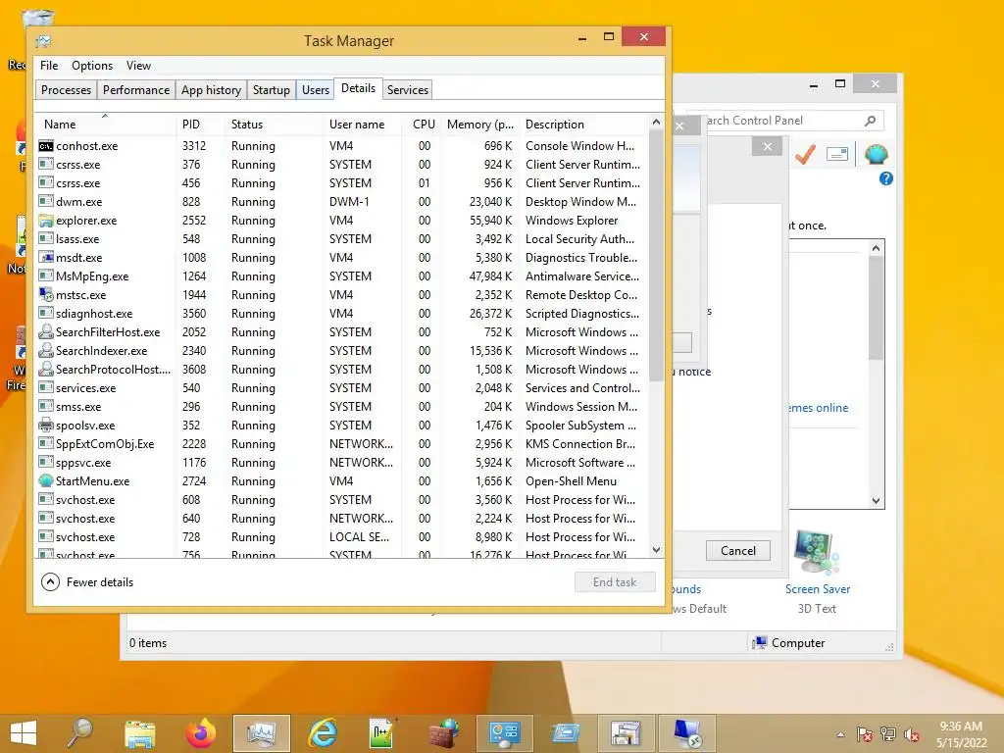Open the Control Panel taskbar icon

[505, 733]
